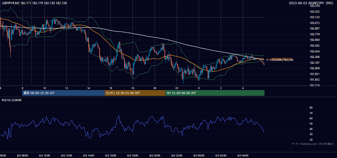Click the London 15:30-21:00 JST session bar

pos(135,93)
